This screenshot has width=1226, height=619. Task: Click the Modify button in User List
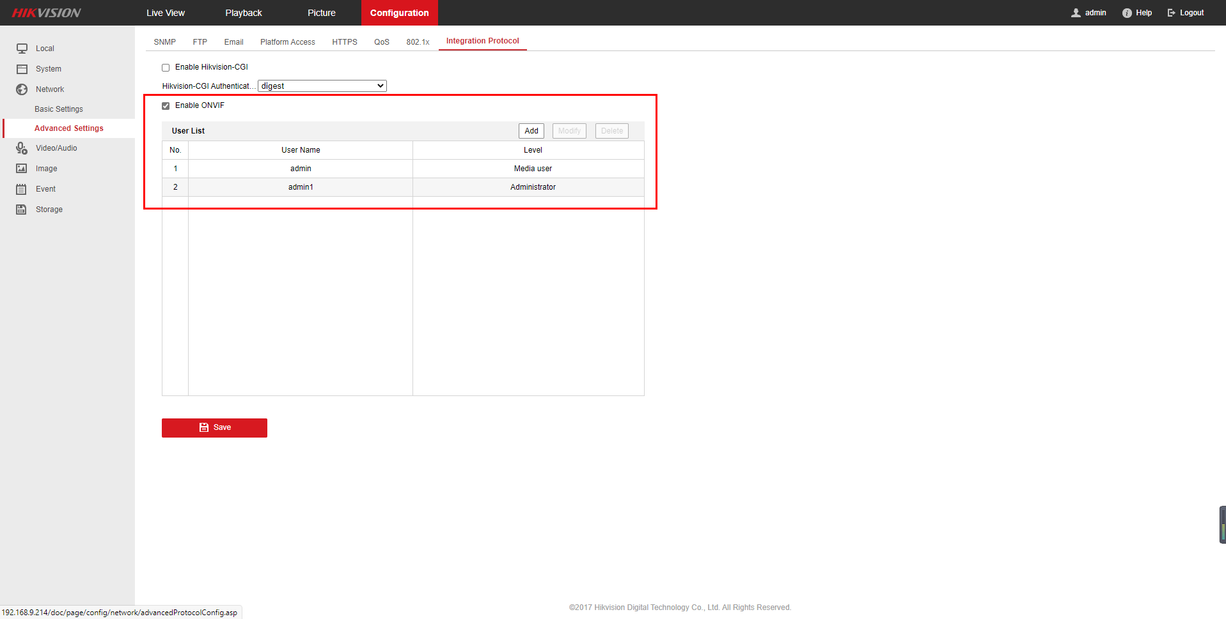tap(569, 131)
